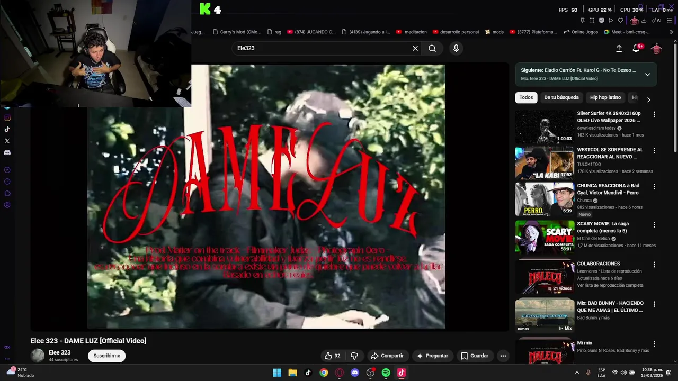
Task: Click Ver lista de reproducción completa link
Action: (x=610, y=285)
